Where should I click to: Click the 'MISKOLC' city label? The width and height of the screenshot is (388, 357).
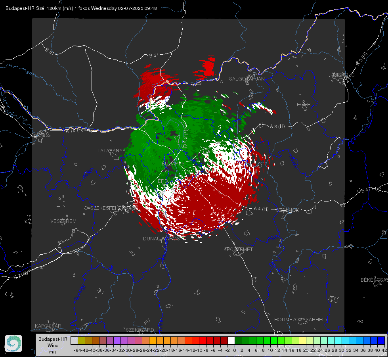344,75
